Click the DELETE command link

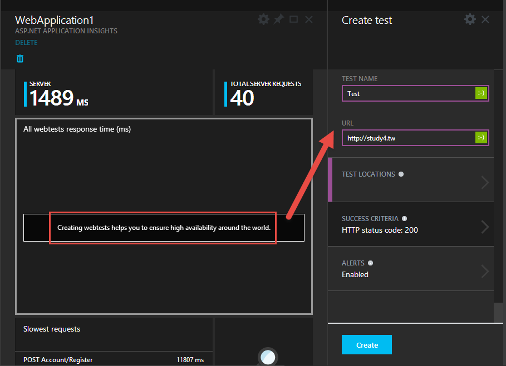26,43
